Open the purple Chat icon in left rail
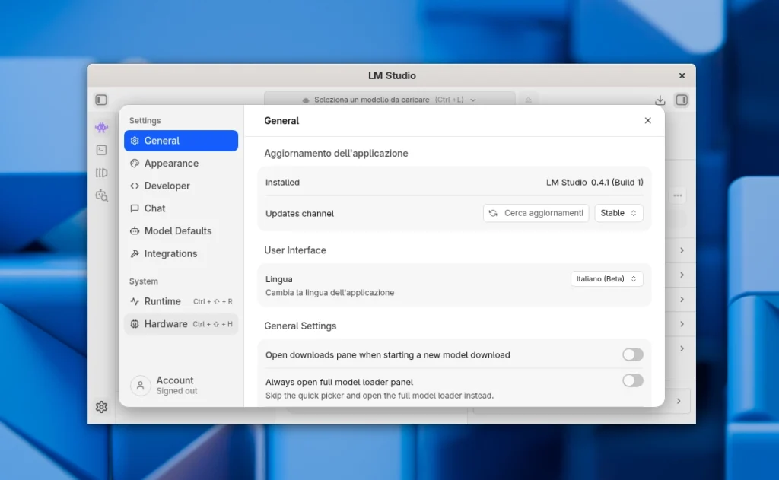Screen dimensions: 779x480 [x=101, y=128]
